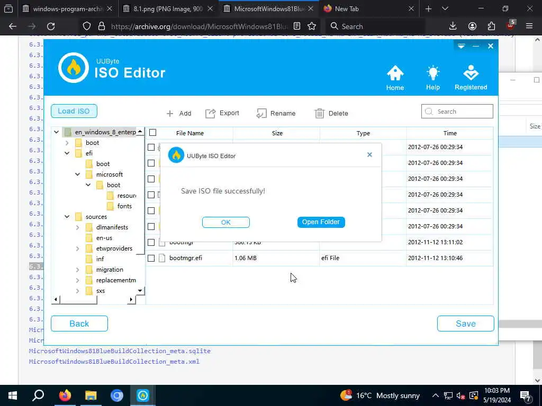Switch to the New Tab tab

(x=369, y=9)
